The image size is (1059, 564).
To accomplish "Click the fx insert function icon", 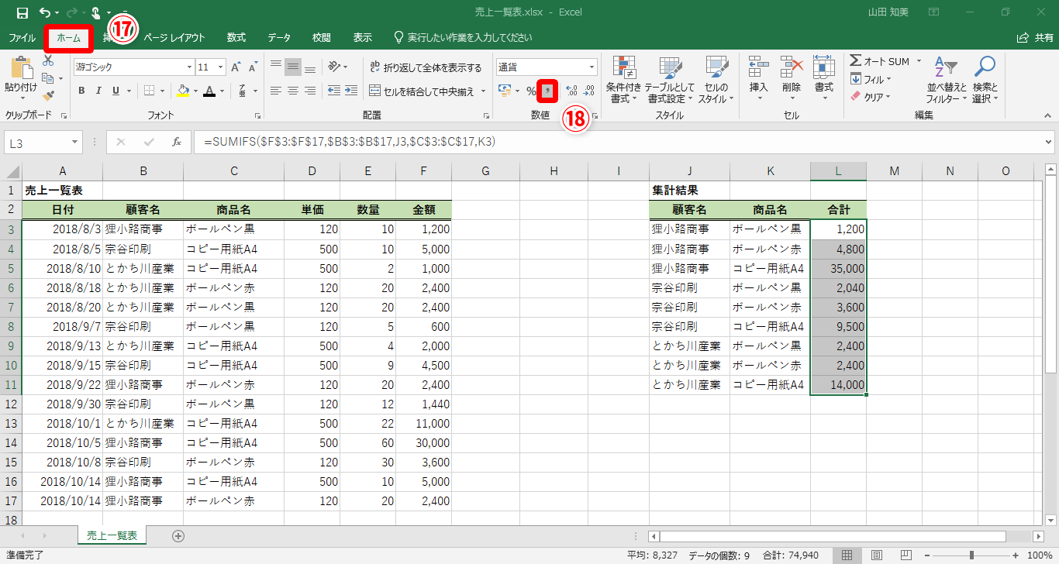I will point(177,142).
